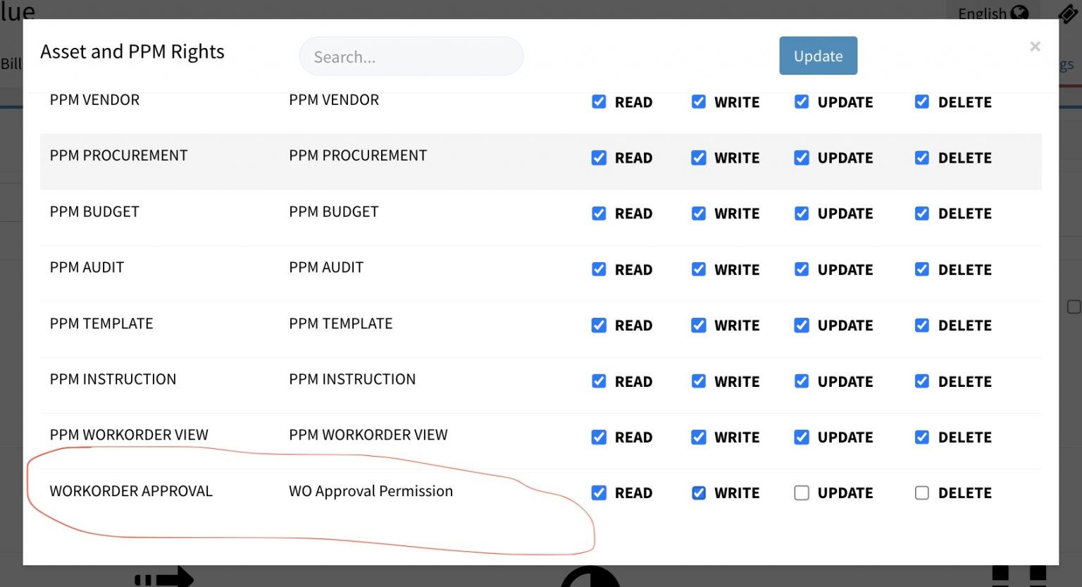The height and width of the screenshot is (587, 1082).
Task: Click the Update button
Action: (818, 56)
